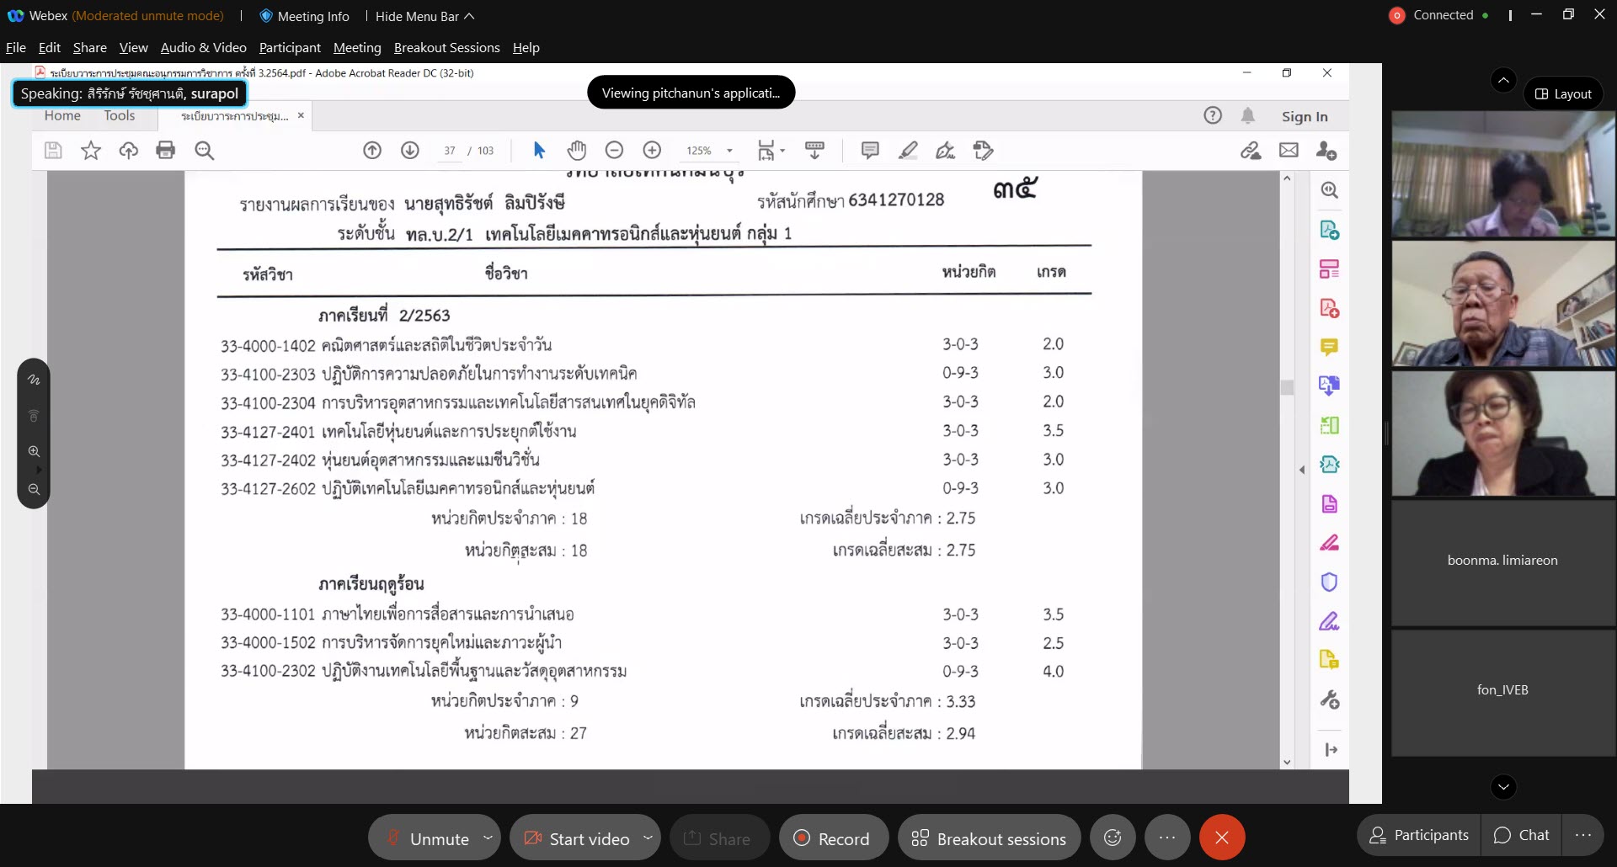
Task: Open the Audio & Video menu
Action: click(204, 48)
